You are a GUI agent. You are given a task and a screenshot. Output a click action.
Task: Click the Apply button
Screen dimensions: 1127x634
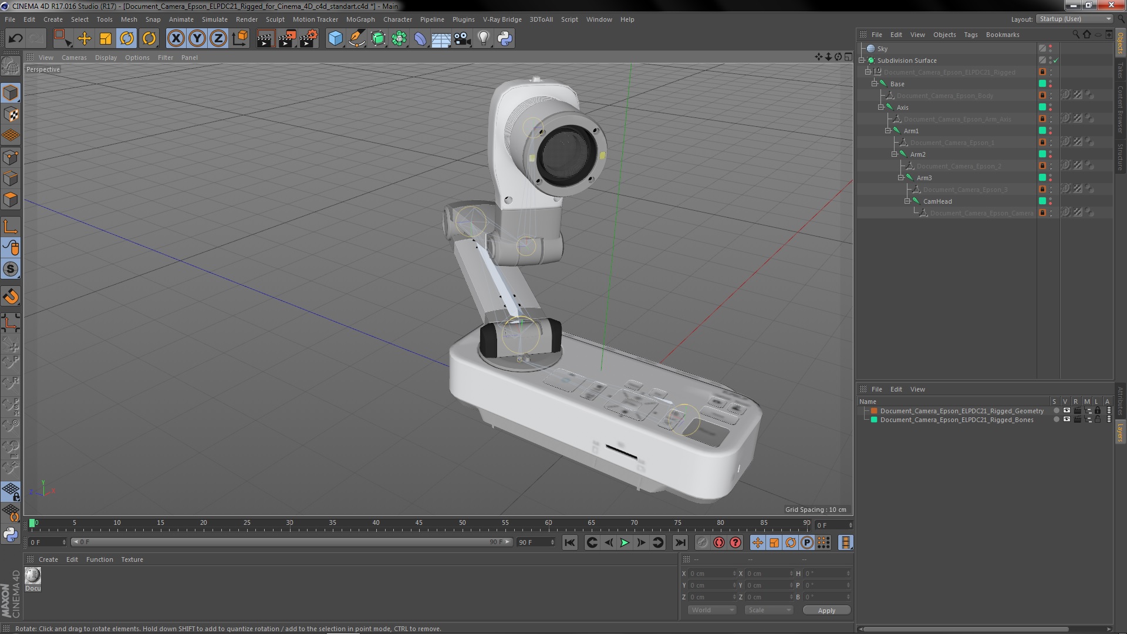point(826,611)
